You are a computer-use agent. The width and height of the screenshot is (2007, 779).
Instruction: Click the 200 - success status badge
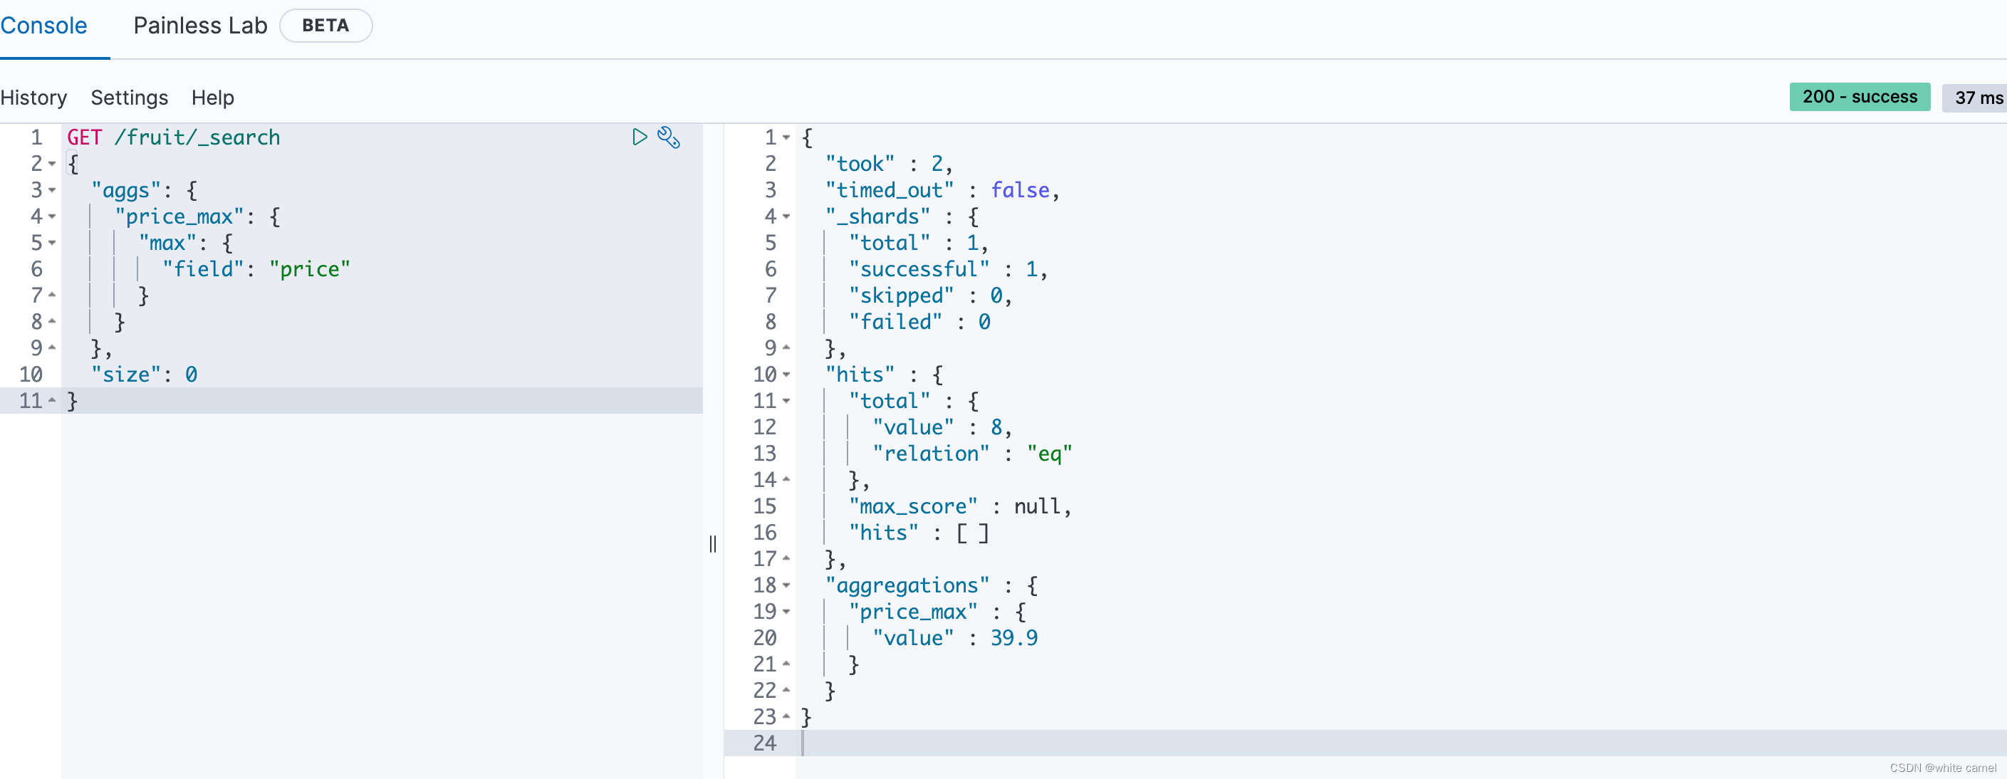[1860, 97]
